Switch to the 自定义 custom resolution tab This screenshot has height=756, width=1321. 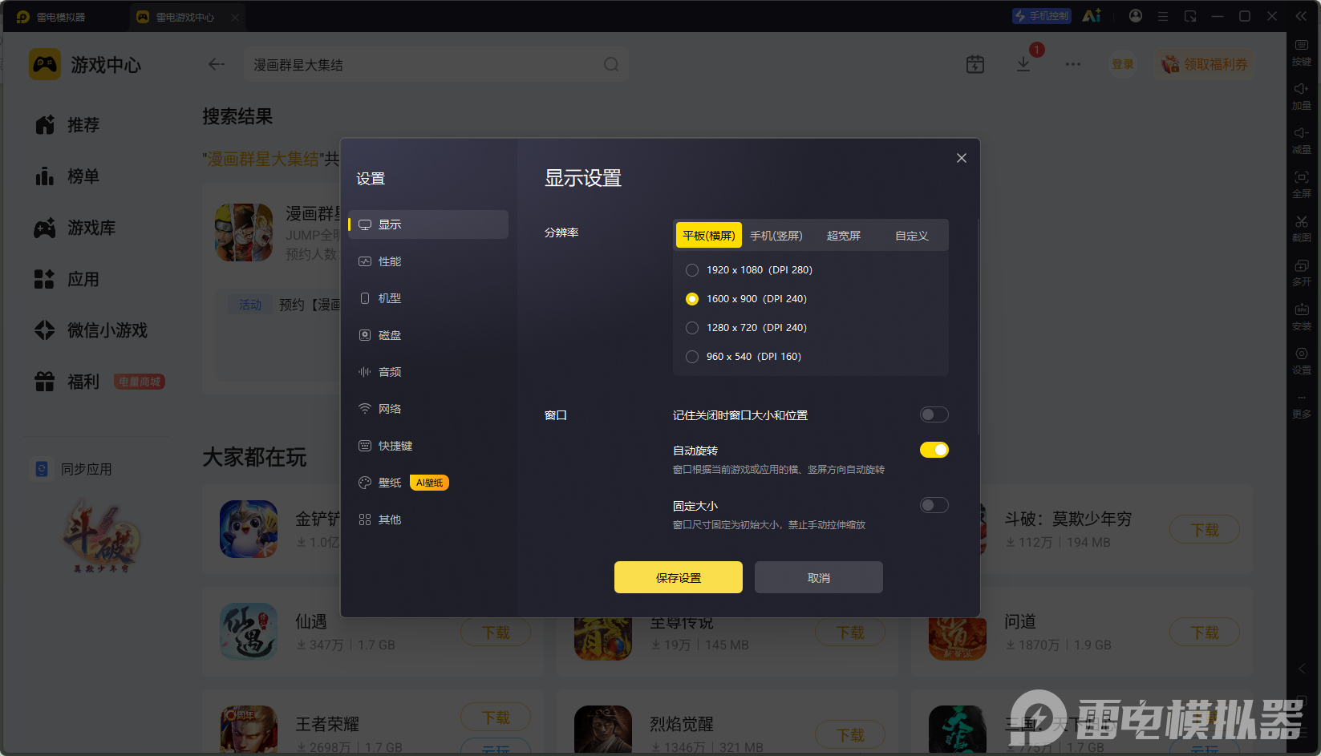(912, 236)
